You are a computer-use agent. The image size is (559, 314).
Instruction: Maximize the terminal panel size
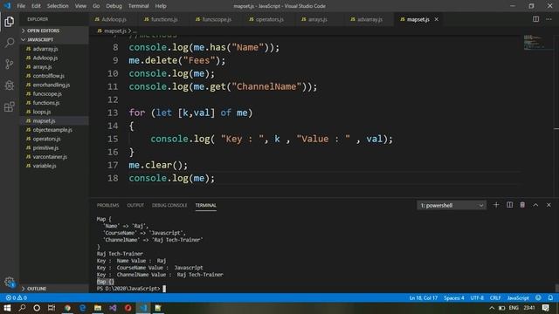tap(535, 205)
